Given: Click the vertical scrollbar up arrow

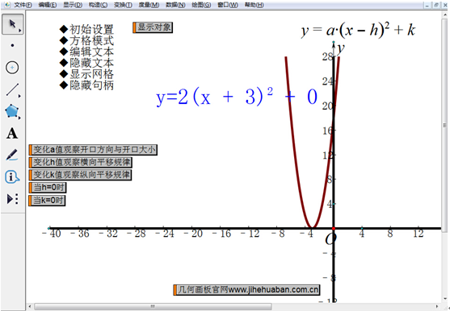Looking at the screenshot, I should click(444, 14).
